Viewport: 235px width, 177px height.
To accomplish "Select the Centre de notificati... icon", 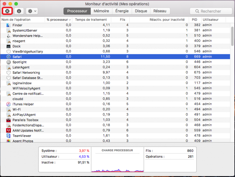I will 8,94.
